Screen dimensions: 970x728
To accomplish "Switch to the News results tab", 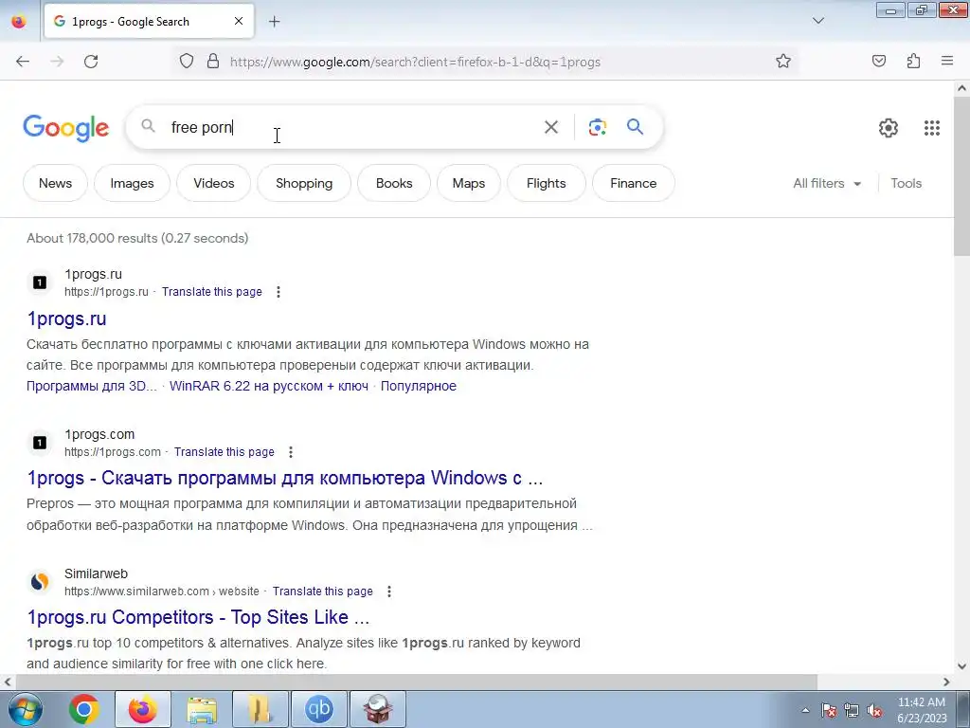I will [x=55, y=183].
